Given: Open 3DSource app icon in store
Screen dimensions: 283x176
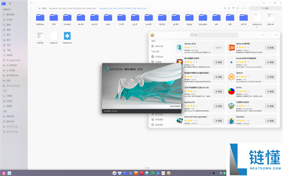Looking at the screenshot, I should (x=231, y=48).
